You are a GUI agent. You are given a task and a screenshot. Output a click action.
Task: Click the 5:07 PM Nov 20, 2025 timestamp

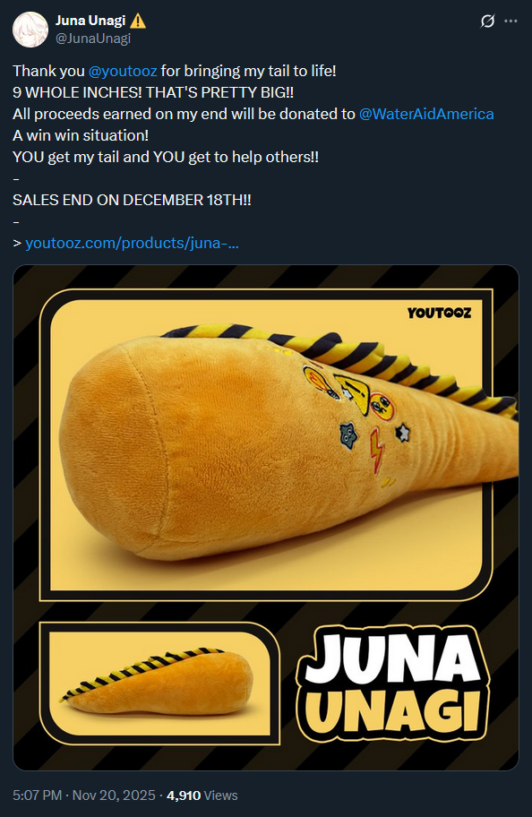click(84, 795)
